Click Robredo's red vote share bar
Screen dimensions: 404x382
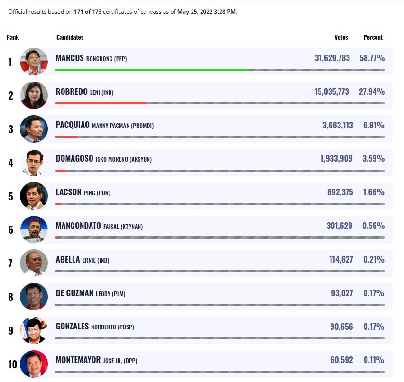tap(101, 103)
